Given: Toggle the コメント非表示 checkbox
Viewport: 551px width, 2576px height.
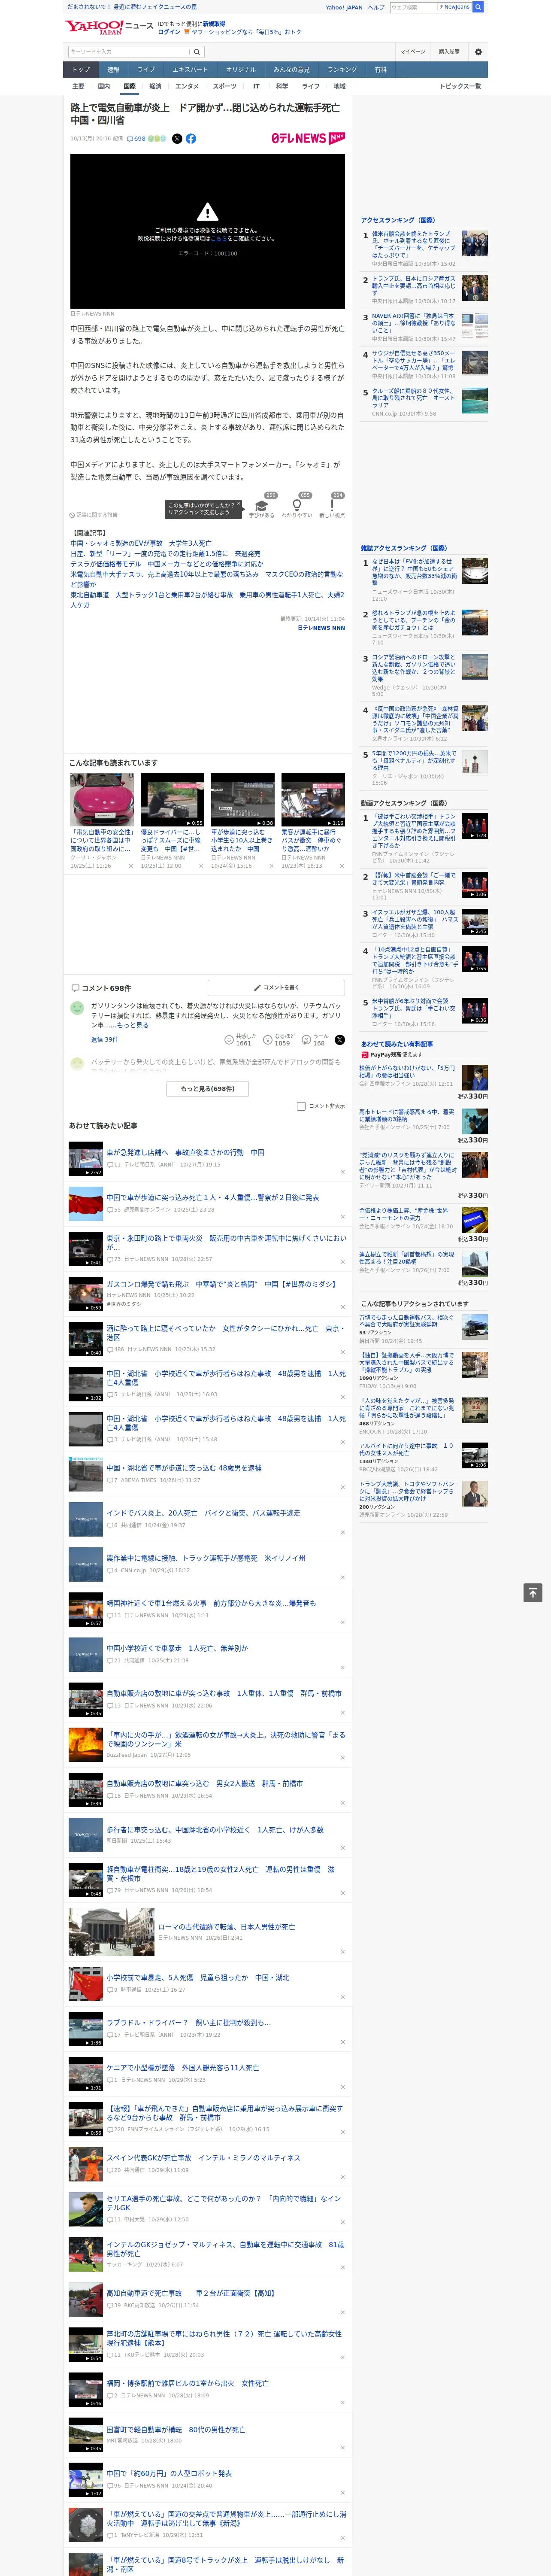Looking at the screenshot, I should tap(301, 1106).
